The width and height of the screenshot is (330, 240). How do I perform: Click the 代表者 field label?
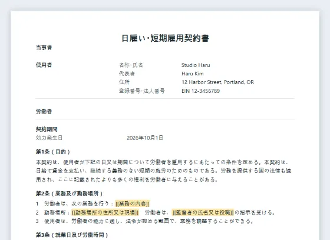127,74
